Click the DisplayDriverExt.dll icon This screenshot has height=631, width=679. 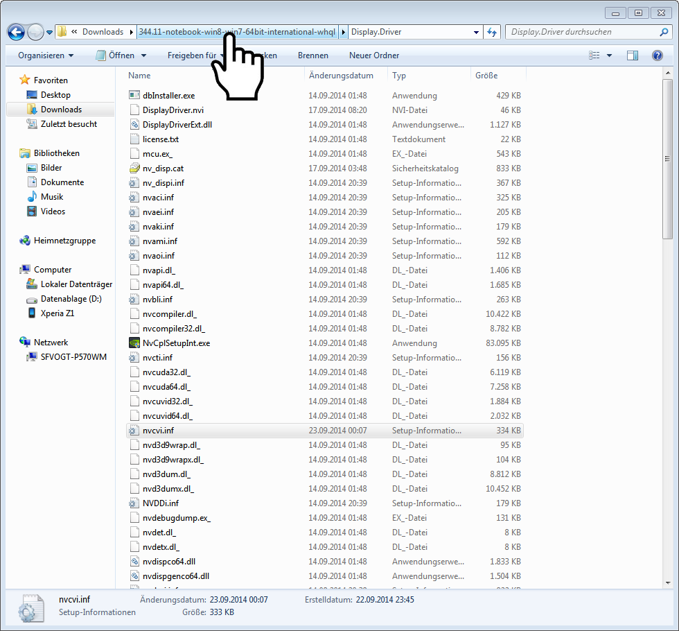point(134,124)
